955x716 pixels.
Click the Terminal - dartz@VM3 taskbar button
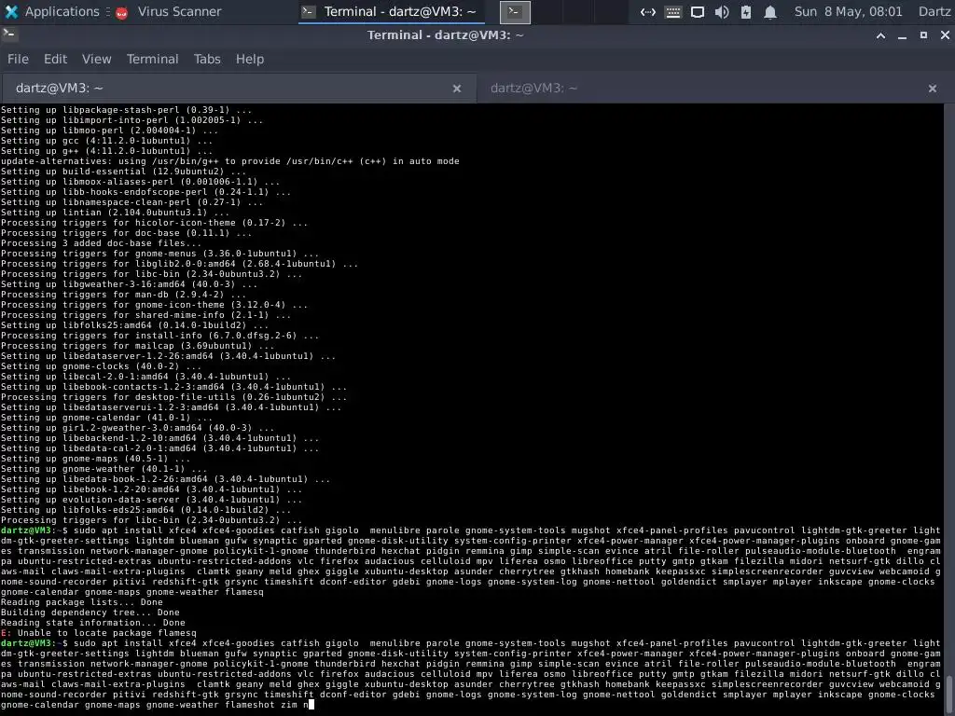pyautogui.click(x=391, y=11)
